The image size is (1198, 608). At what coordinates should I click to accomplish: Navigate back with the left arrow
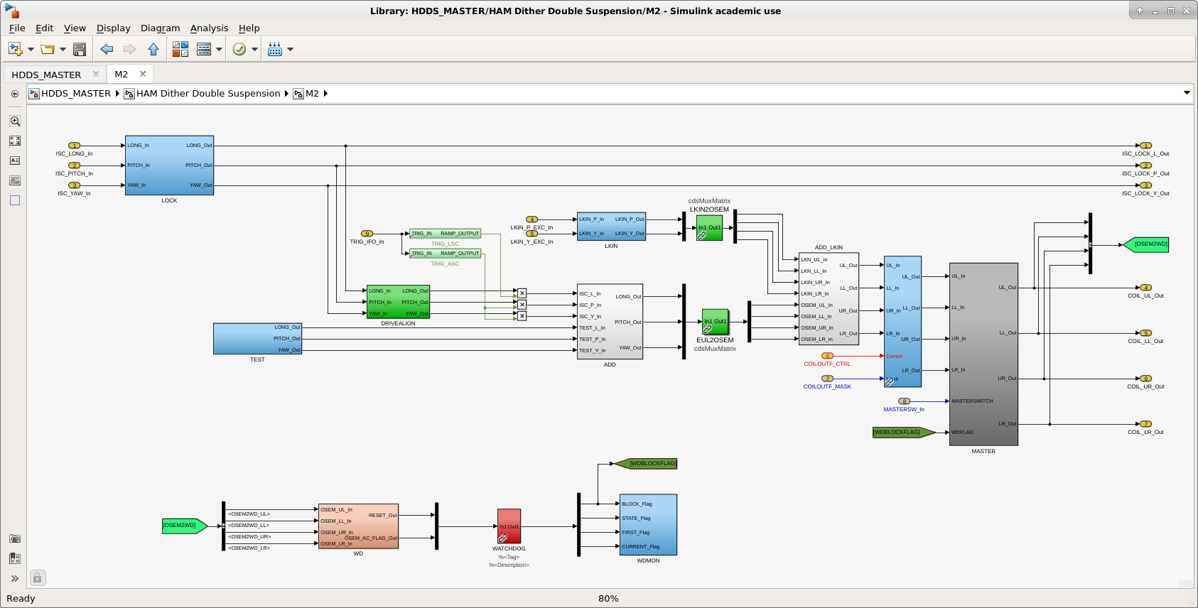click(107, 49)
